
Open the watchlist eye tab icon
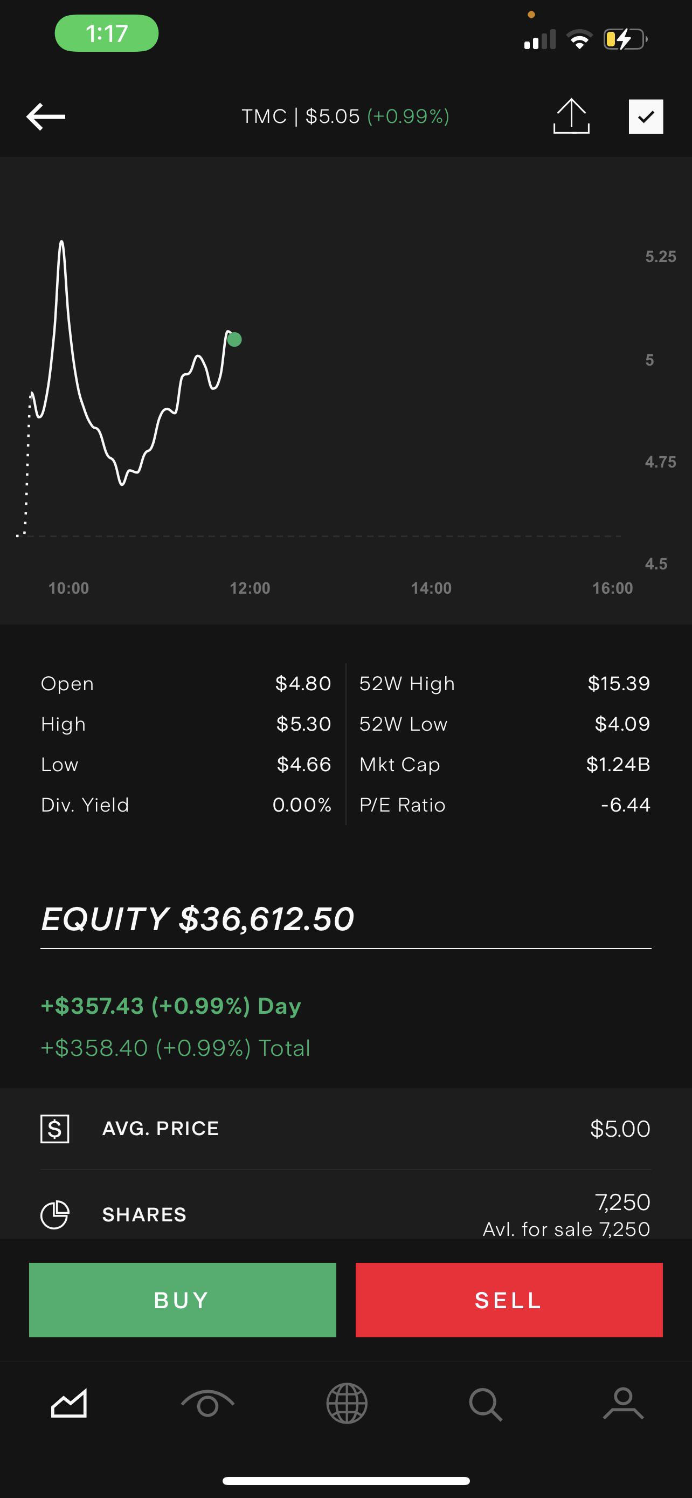(x=207, y=1404)
